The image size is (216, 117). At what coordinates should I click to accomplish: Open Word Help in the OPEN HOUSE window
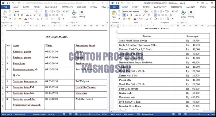point(198,3)
